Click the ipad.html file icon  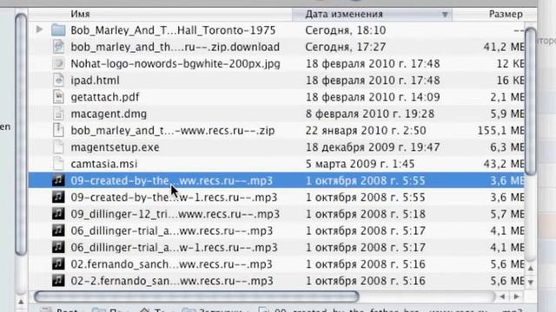tap(58, 80)
